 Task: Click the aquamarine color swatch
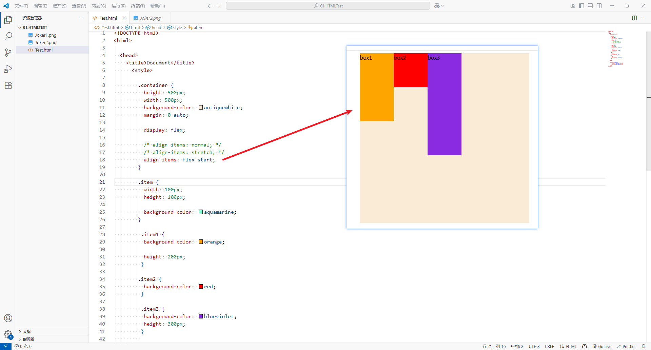pos(201,212)
